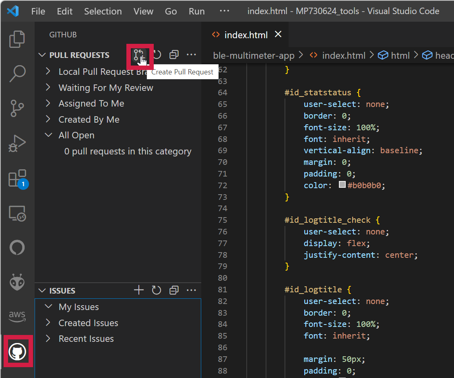Open the Run and Debug view
454x378 pixels.
[x=17, y=143]
